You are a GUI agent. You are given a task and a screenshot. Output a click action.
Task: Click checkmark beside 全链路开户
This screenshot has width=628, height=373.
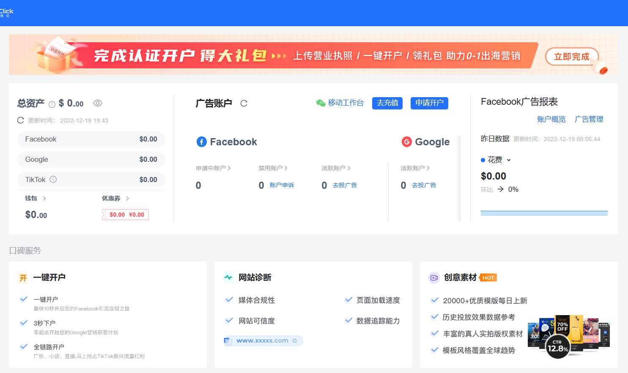(x=24, y=347)
